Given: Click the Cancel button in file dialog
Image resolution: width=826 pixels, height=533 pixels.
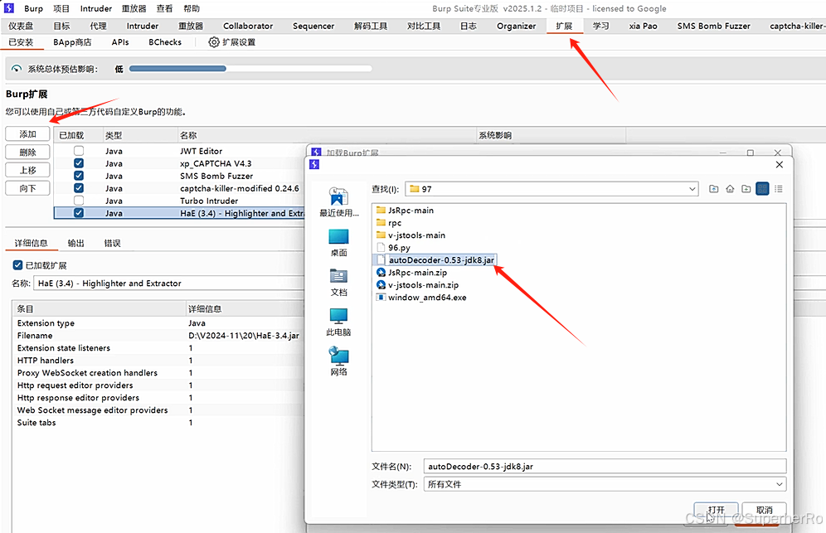Looking at the screenshot, I should [x=765, y=510].
